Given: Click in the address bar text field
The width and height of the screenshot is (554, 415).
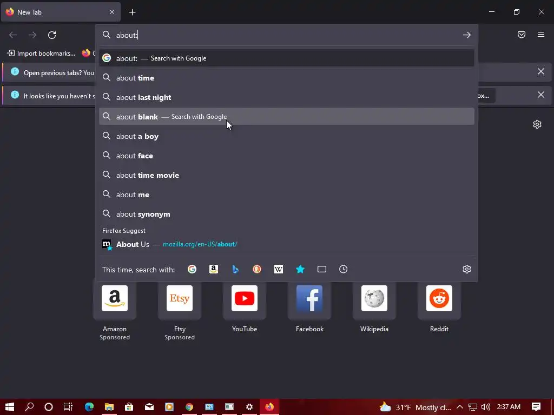Looking at the screenshot, I should [x=286, y=35].
